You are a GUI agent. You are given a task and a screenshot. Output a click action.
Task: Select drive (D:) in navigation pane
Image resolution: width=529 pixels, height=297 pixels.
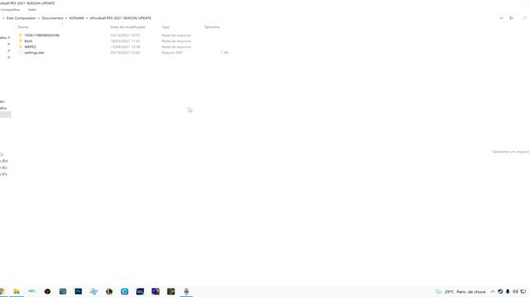pos(3,161)
